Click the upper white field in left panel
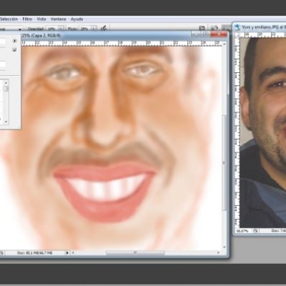The height and width of the screenshot is (286, 286). [3, 42]
